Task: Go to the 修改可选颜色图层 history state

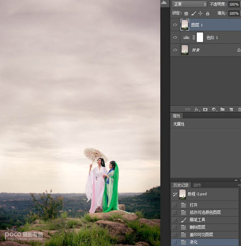Action: click(205, 213)
